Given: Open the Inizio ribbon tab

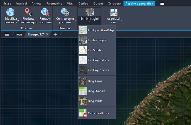Looking at the screenshot, I should pyautogui.click(x=8, y=4).
